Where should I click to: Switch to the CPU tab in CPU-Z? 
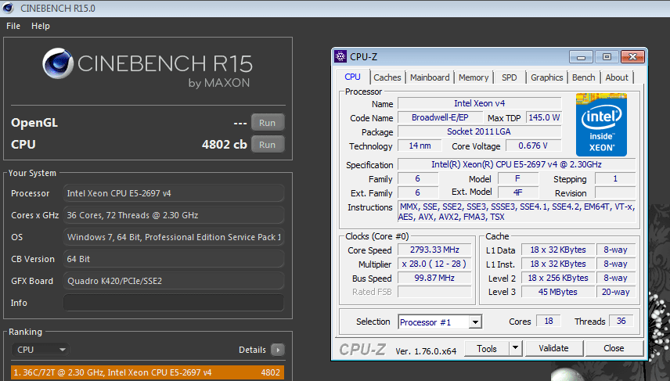click(x=352, y=77)
